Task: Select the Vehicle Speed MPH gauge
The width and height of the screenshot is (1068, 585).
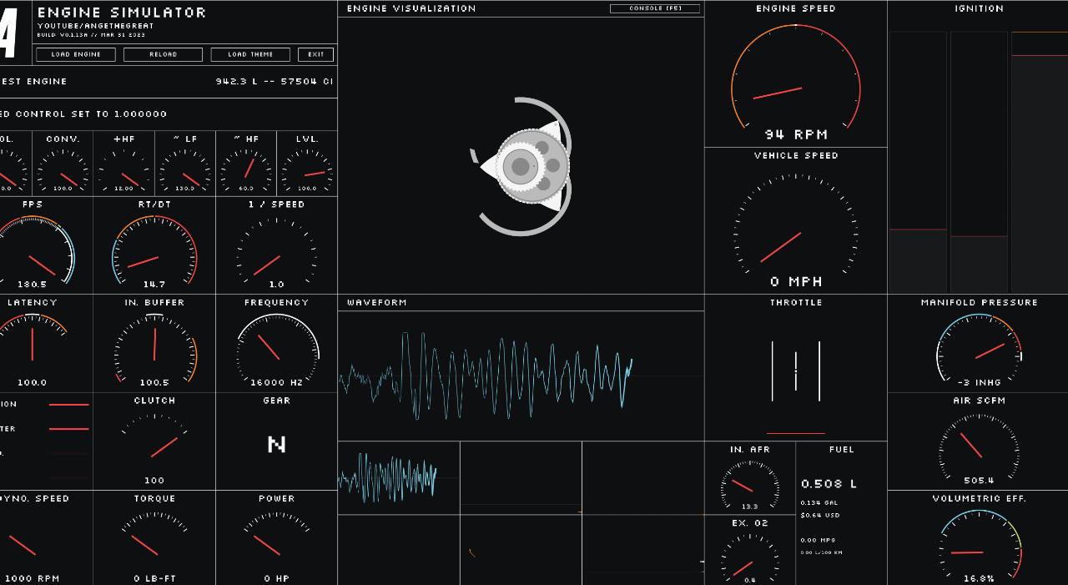Action: coord(795,225)
